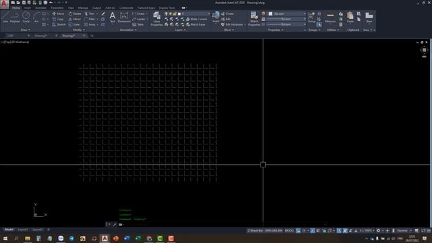
Task: Select the Dimension tool
Action: 124,17
